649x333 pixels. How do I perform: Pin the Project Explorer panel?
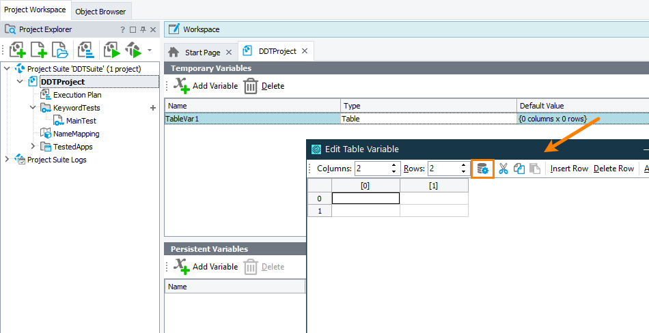[x=143, y=30]
